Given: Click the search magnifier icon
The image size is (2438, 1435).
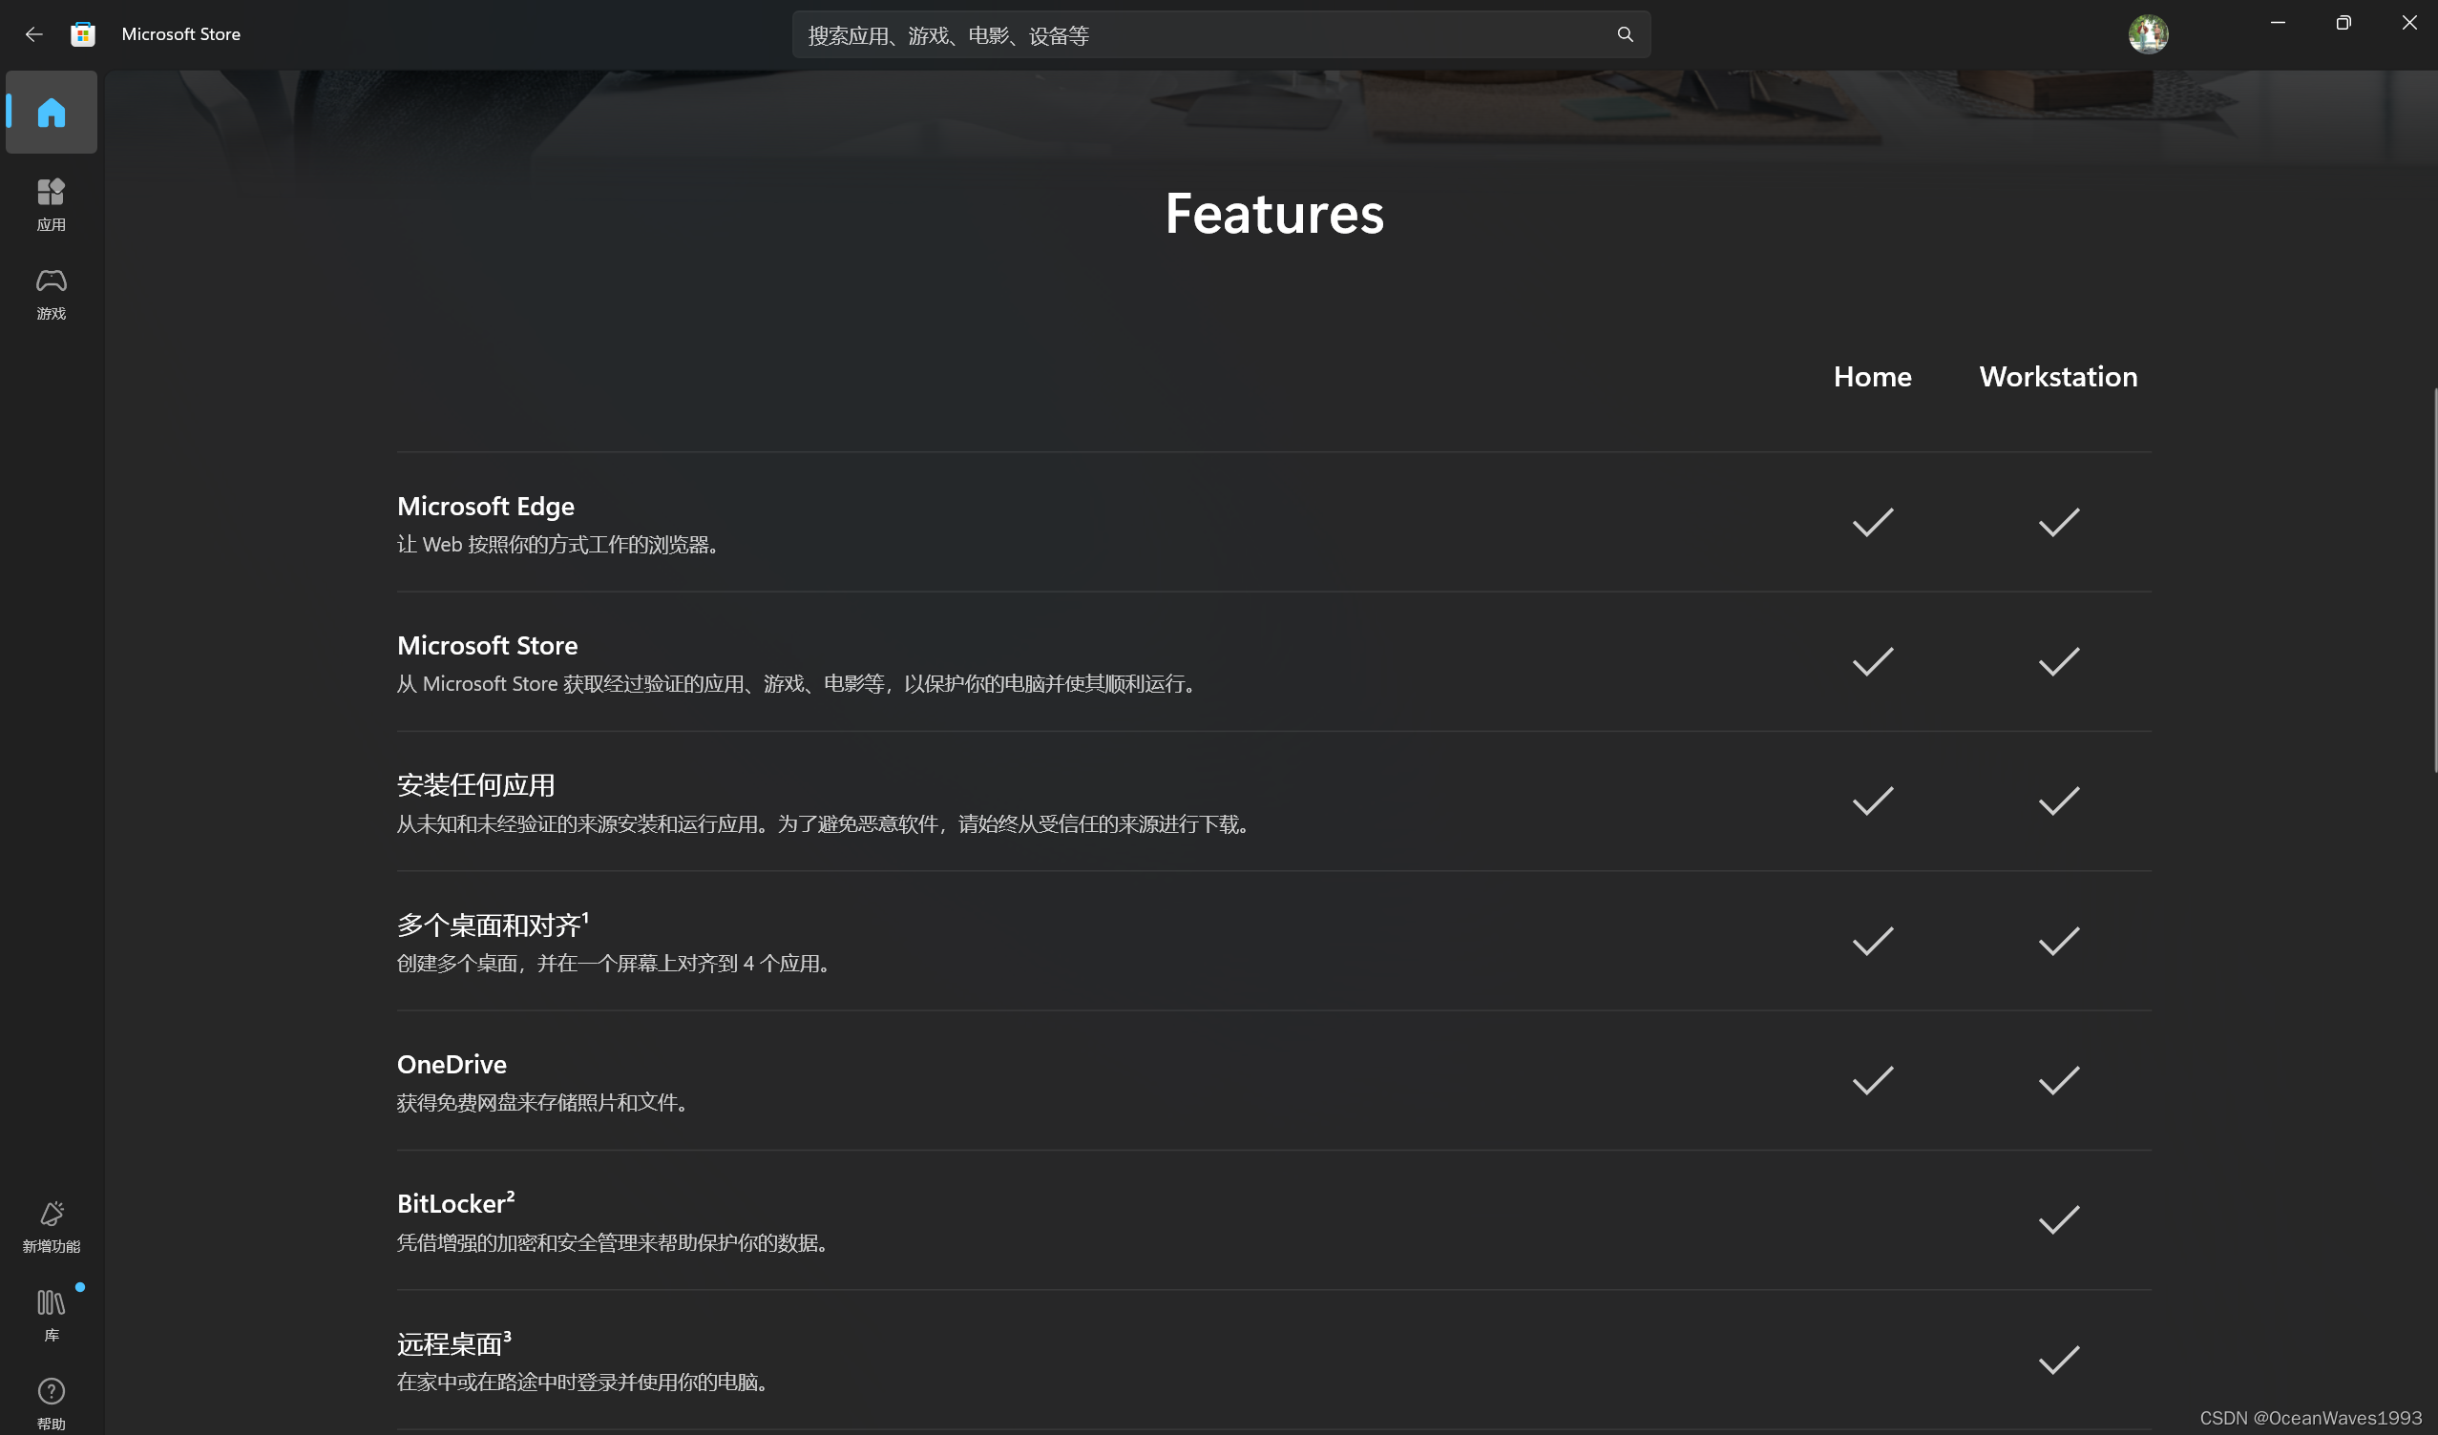Looking at the screenshot, I should [1625, 34].
